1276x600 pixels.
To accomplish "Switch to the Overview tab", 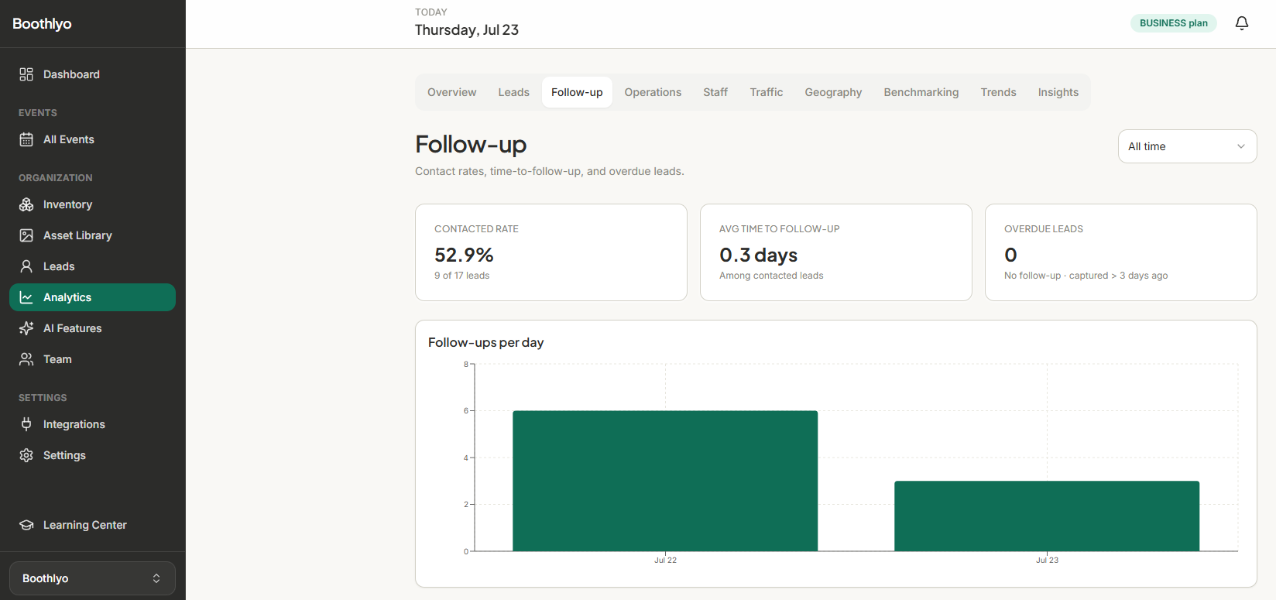I will tap(452, 92).
